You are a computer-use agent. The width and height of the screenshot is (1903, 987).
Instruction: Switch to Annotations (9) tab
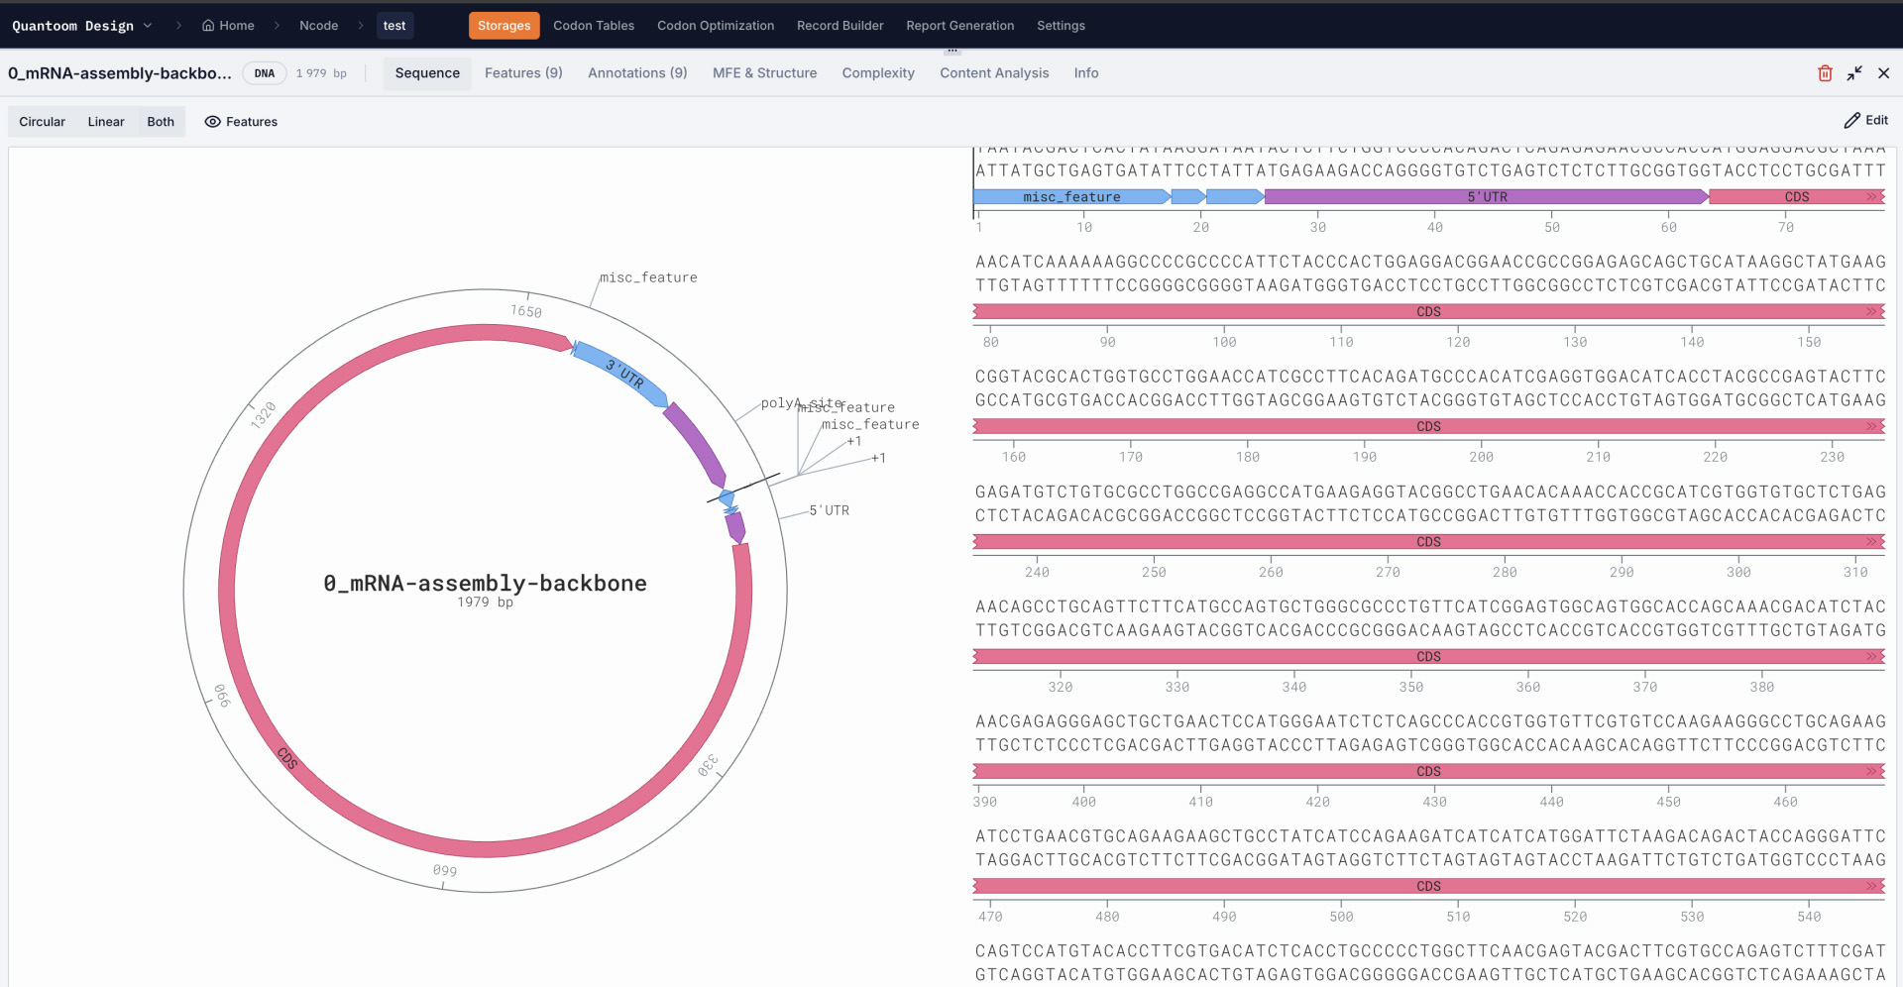[x=637, y=73]
